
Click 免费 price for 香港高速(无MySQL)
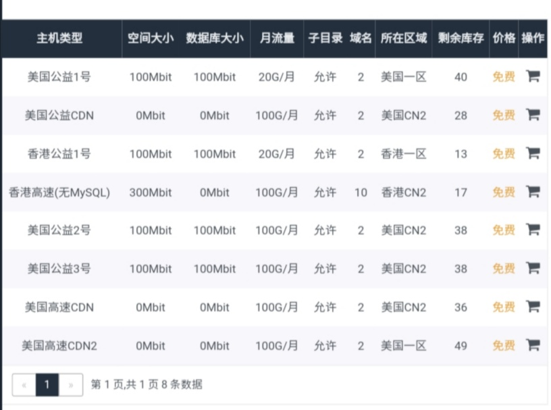[x=503, y=193]
